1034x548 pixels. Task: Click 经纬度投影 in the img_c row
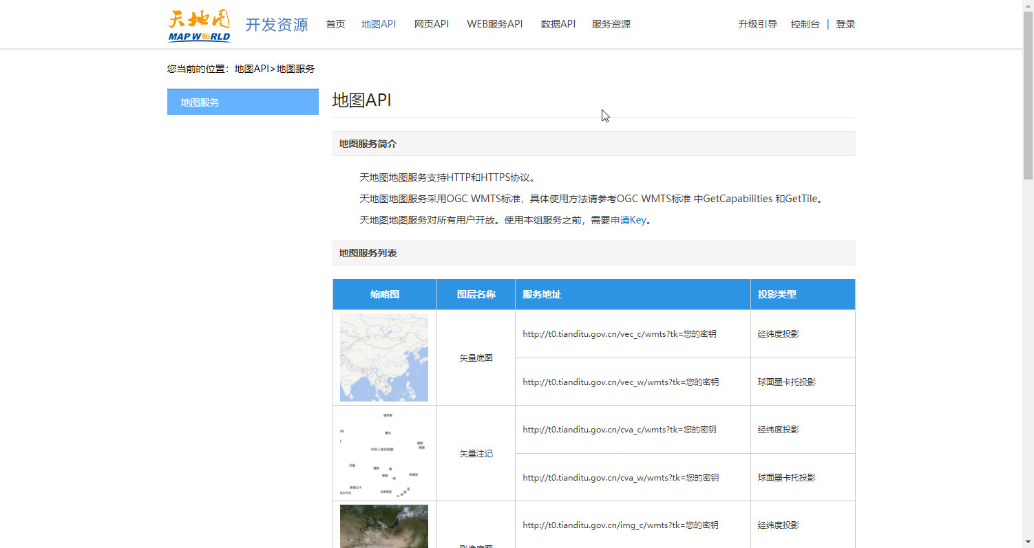tap(779, 525)
